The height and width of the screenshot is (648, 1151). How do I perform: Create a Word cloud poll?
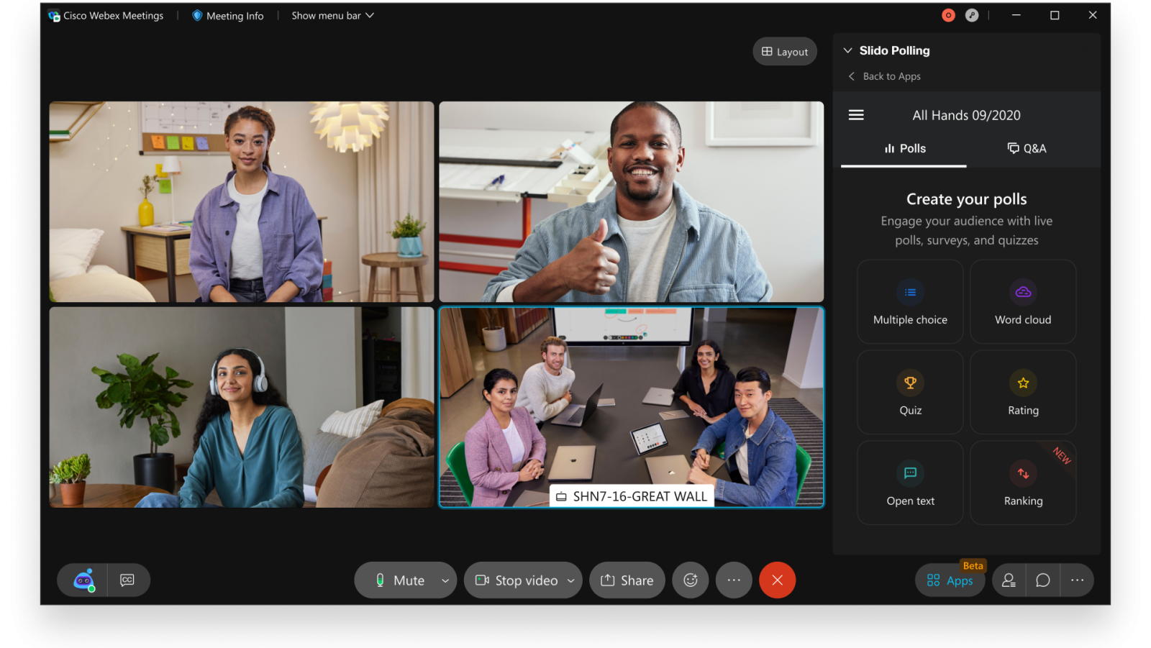coord(1023,302)
